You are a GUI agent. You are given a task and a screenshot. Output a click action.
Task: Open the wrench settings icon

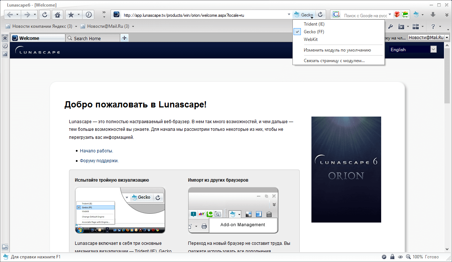(x=390, y=27)
